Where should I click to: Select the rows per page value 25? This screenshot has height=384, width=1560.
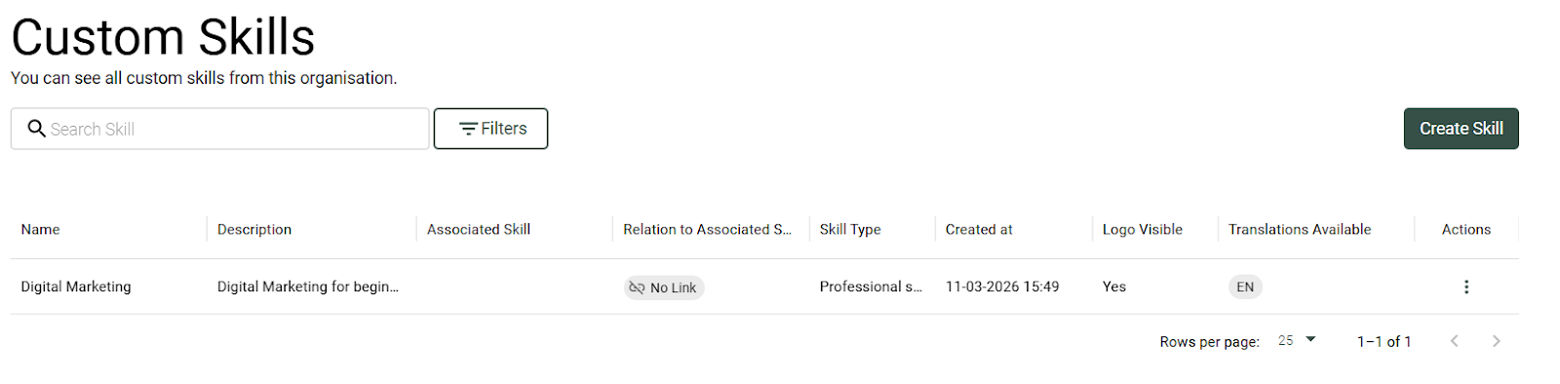click(x=1286, y=341)
